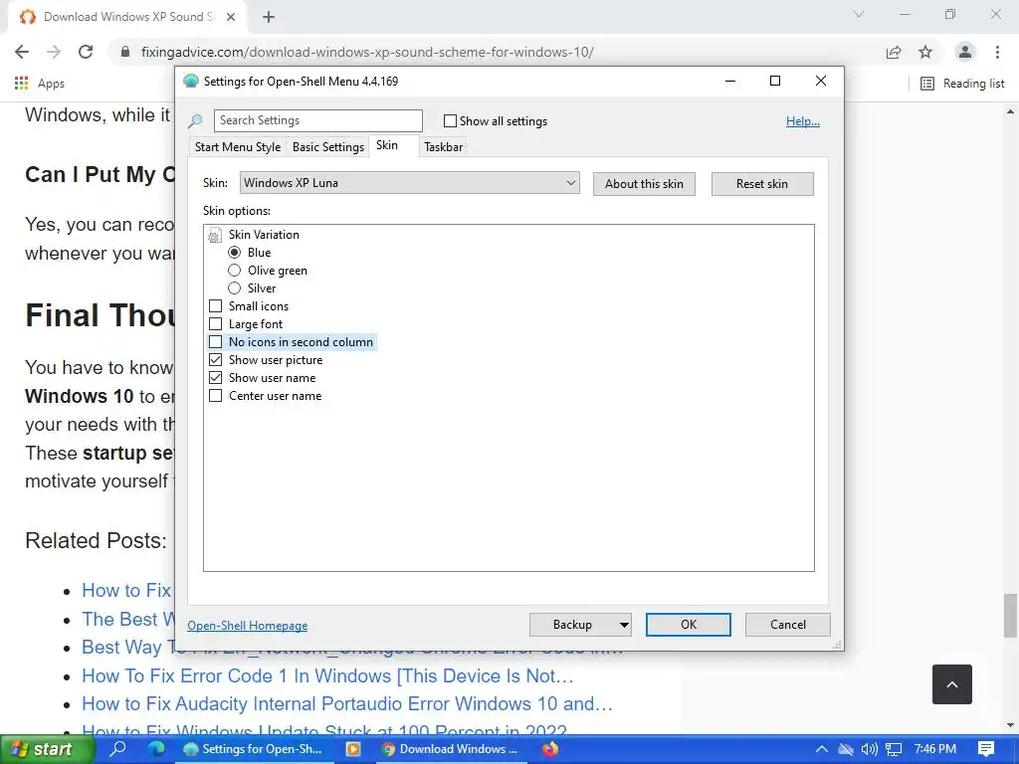Switch to Download Windows Chrome taskbar button
This screenshot has height=764, width=1019.
click(x=451, y=749)
